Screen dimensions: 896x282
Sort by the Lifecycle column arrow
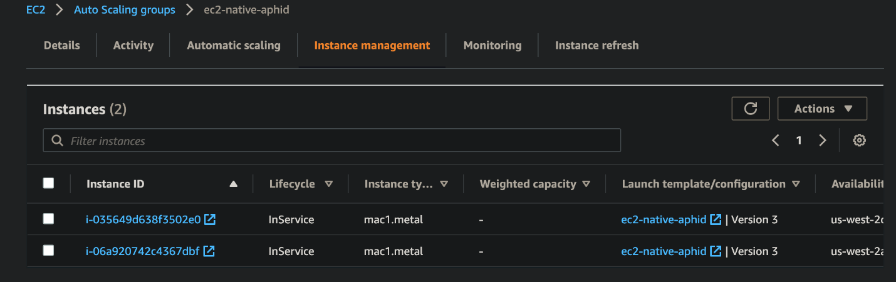(328, 184)
